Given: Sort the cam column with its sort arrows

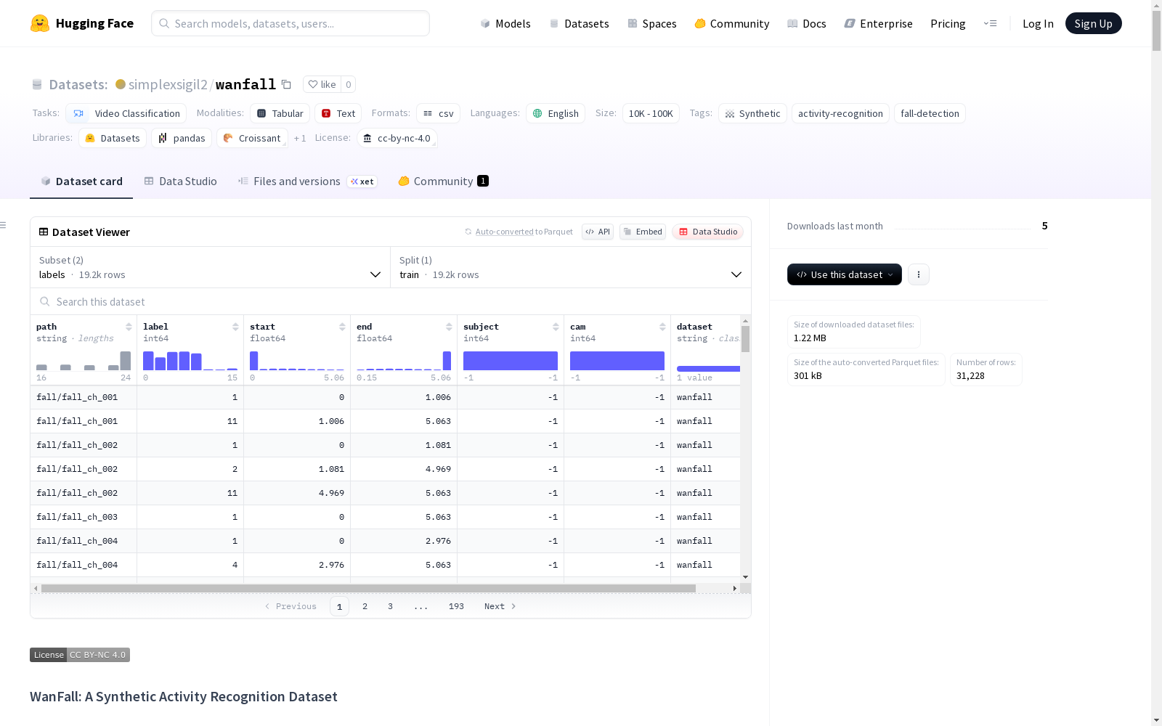Looking at the screenshot, I should pos(662,327).
